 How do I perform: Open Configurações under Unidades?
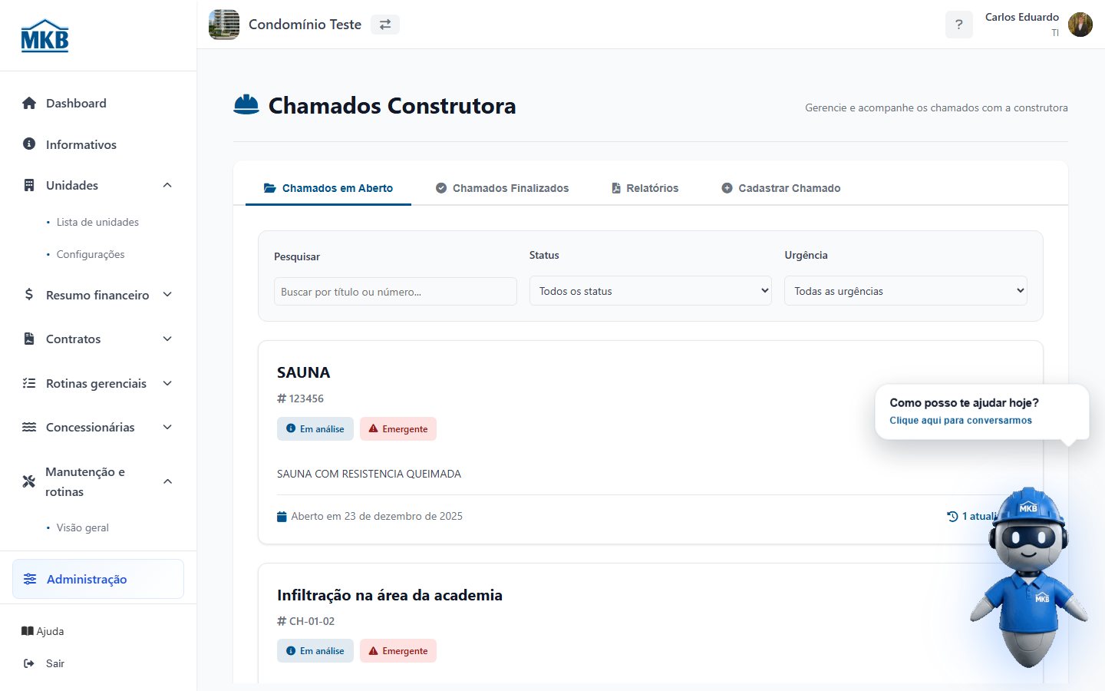[91, 254]
